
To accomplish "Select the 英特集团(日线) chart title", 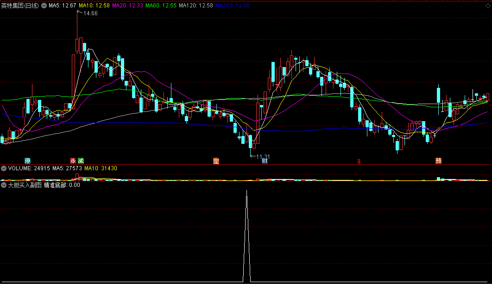I will point(20,6).
